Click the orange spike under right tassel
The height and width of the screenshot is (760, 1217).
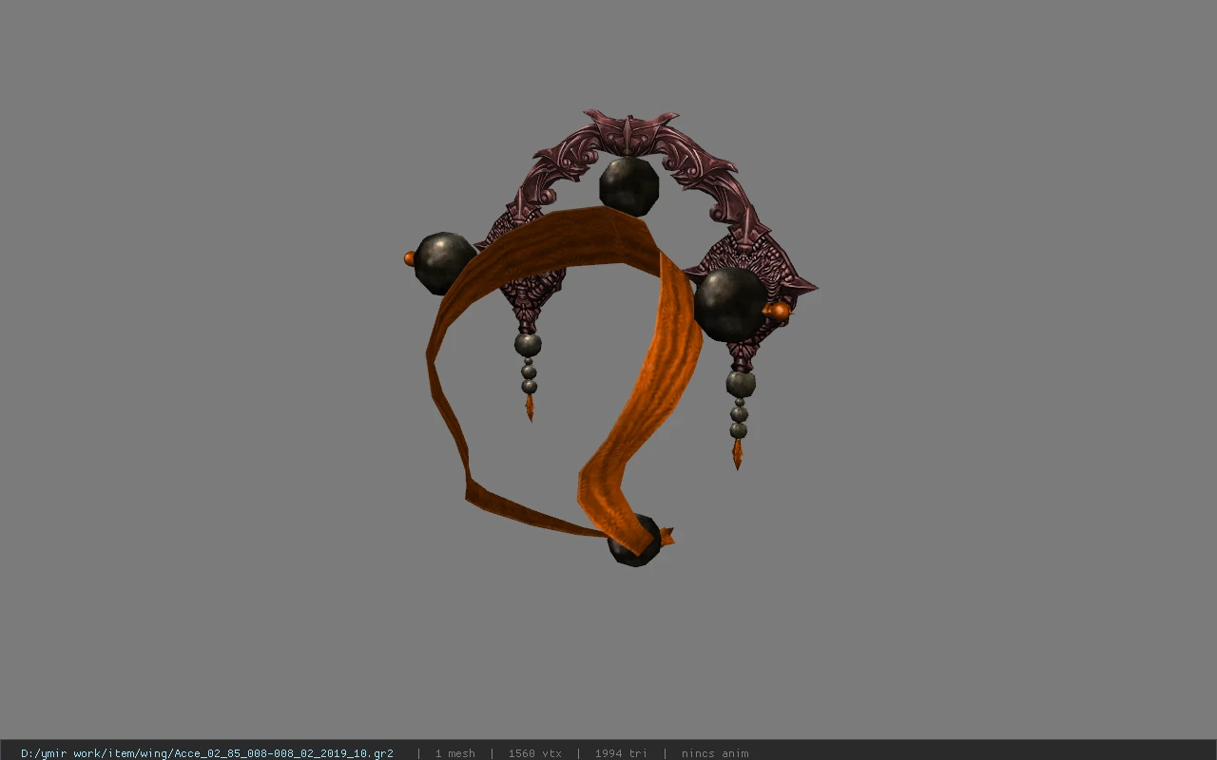(x=738, y=454)
